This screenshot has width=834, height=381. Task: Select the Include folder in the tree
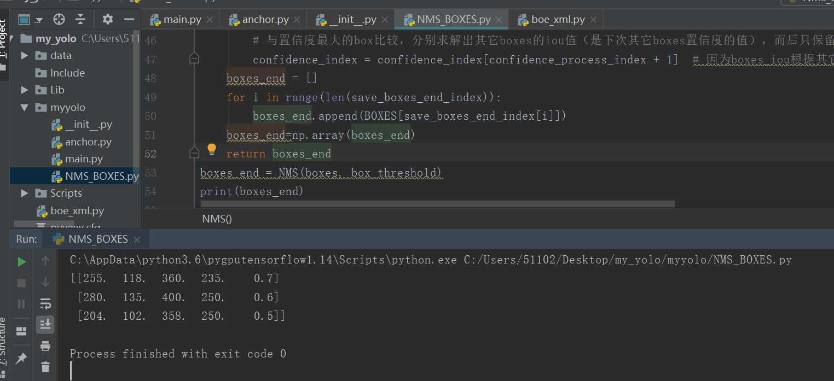click(67, 73)
